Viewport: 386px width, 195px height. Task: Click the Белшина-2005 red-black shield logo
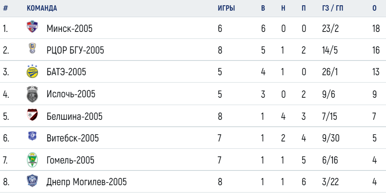(32, 114)
